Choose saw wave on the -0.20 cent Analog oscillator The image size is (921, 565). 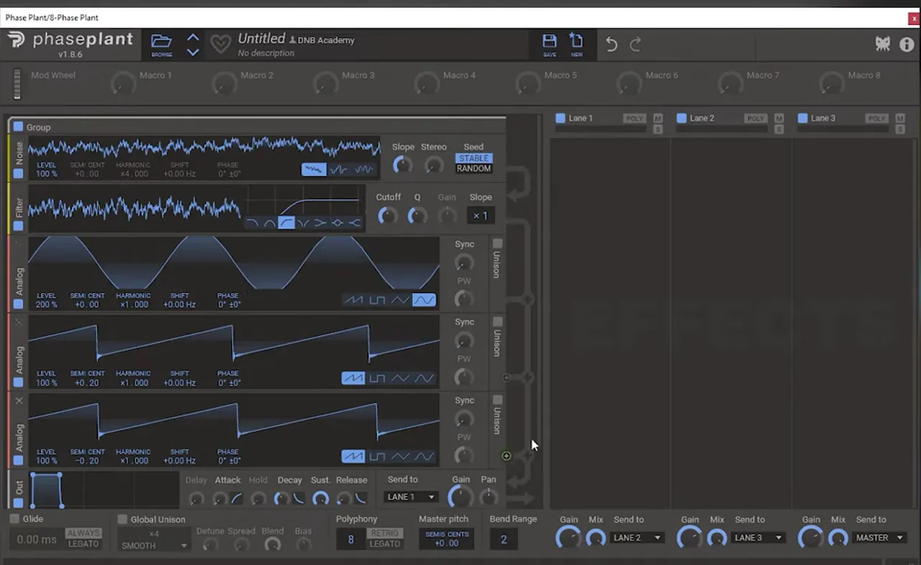(353, 456)
